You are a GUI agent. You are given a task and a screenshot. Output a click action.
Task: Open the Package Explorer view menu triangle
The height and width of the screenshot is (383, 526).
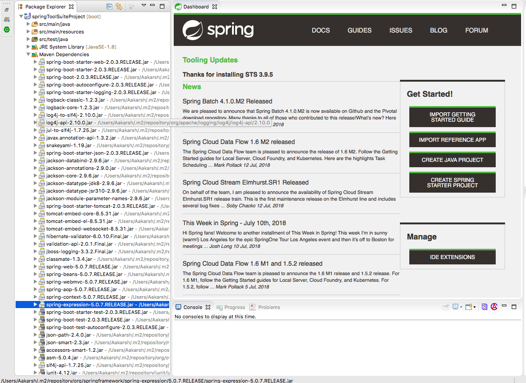pyautogui.click(x=143, y=5)
